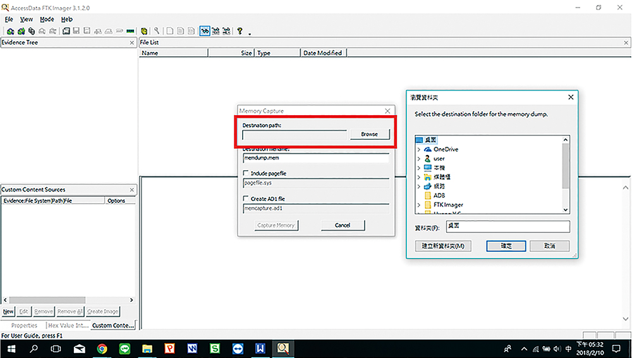Image resolution: width=632 pixels, height=358 pixels.
Task: Enable the Create AD1 file checkbox
Action: click(x=246, y=199)
